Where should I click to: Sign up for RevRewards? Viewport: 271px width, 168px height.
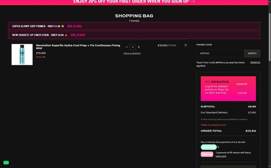coord(242,84)
